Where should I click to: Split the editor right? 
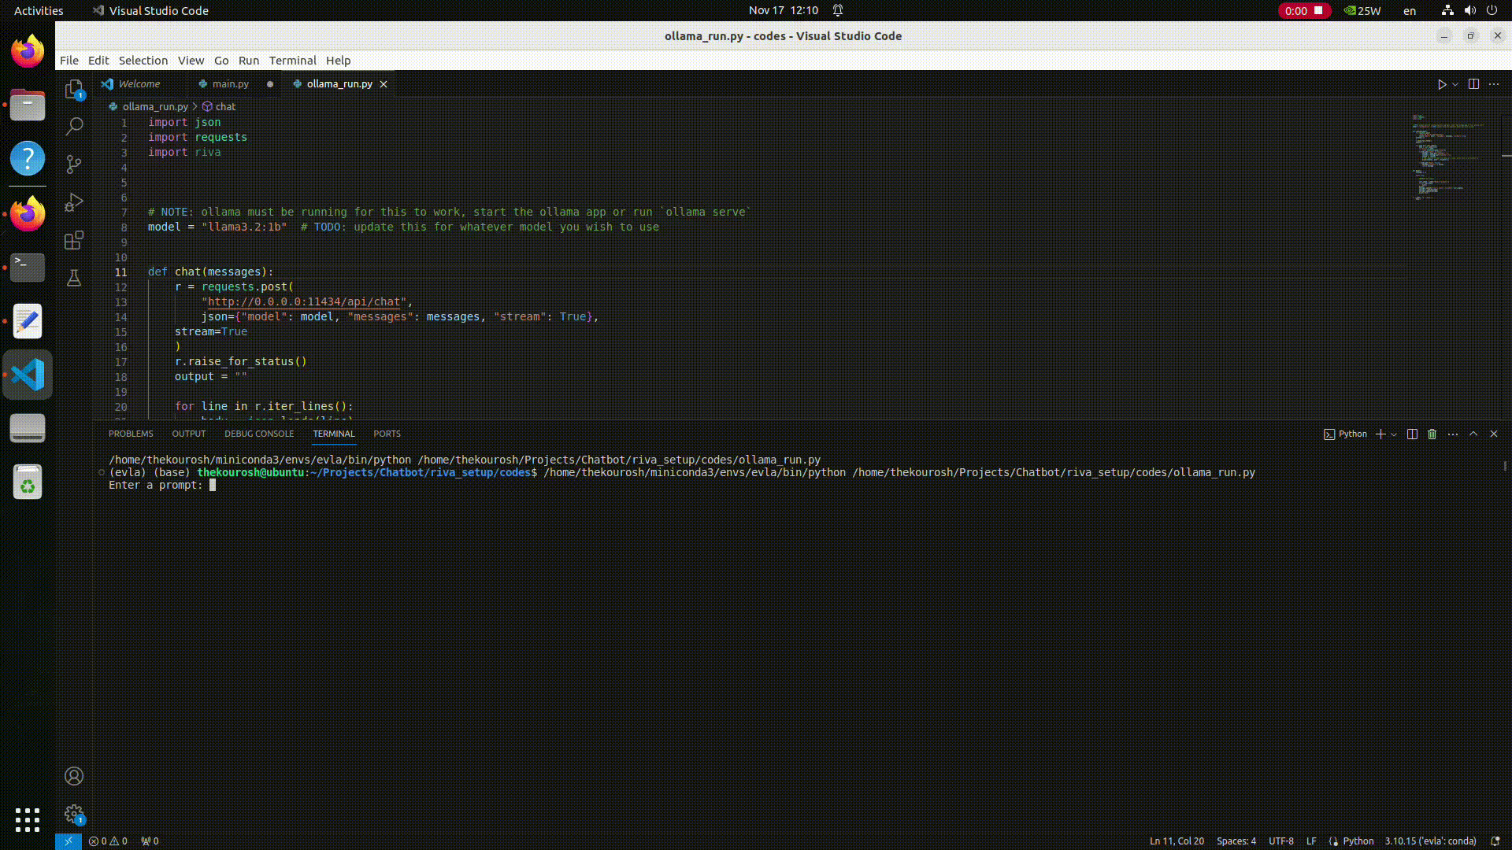(x=1473, y=84)
